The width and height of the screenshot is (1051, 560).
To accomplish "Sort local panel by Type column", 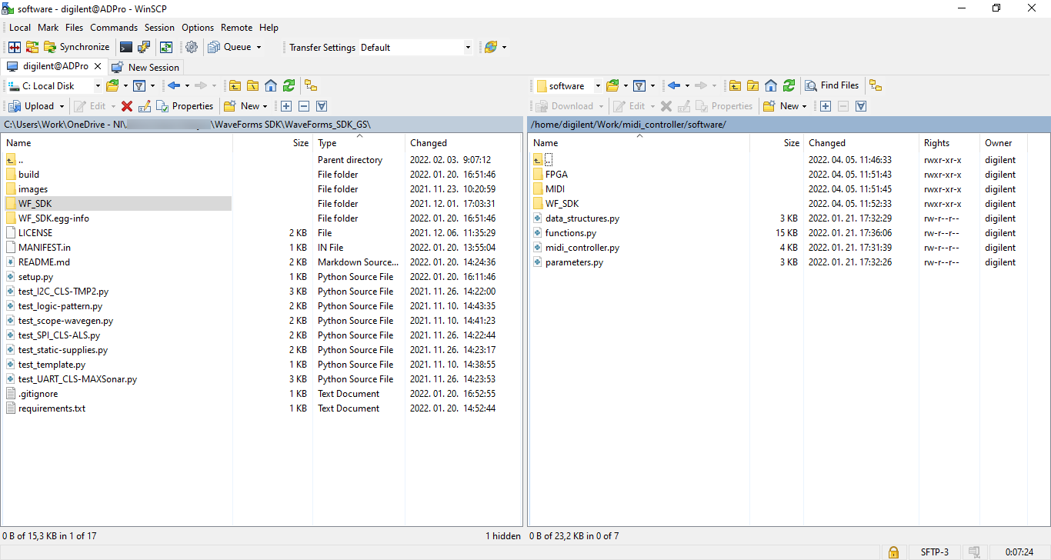I will pos(359,142).
